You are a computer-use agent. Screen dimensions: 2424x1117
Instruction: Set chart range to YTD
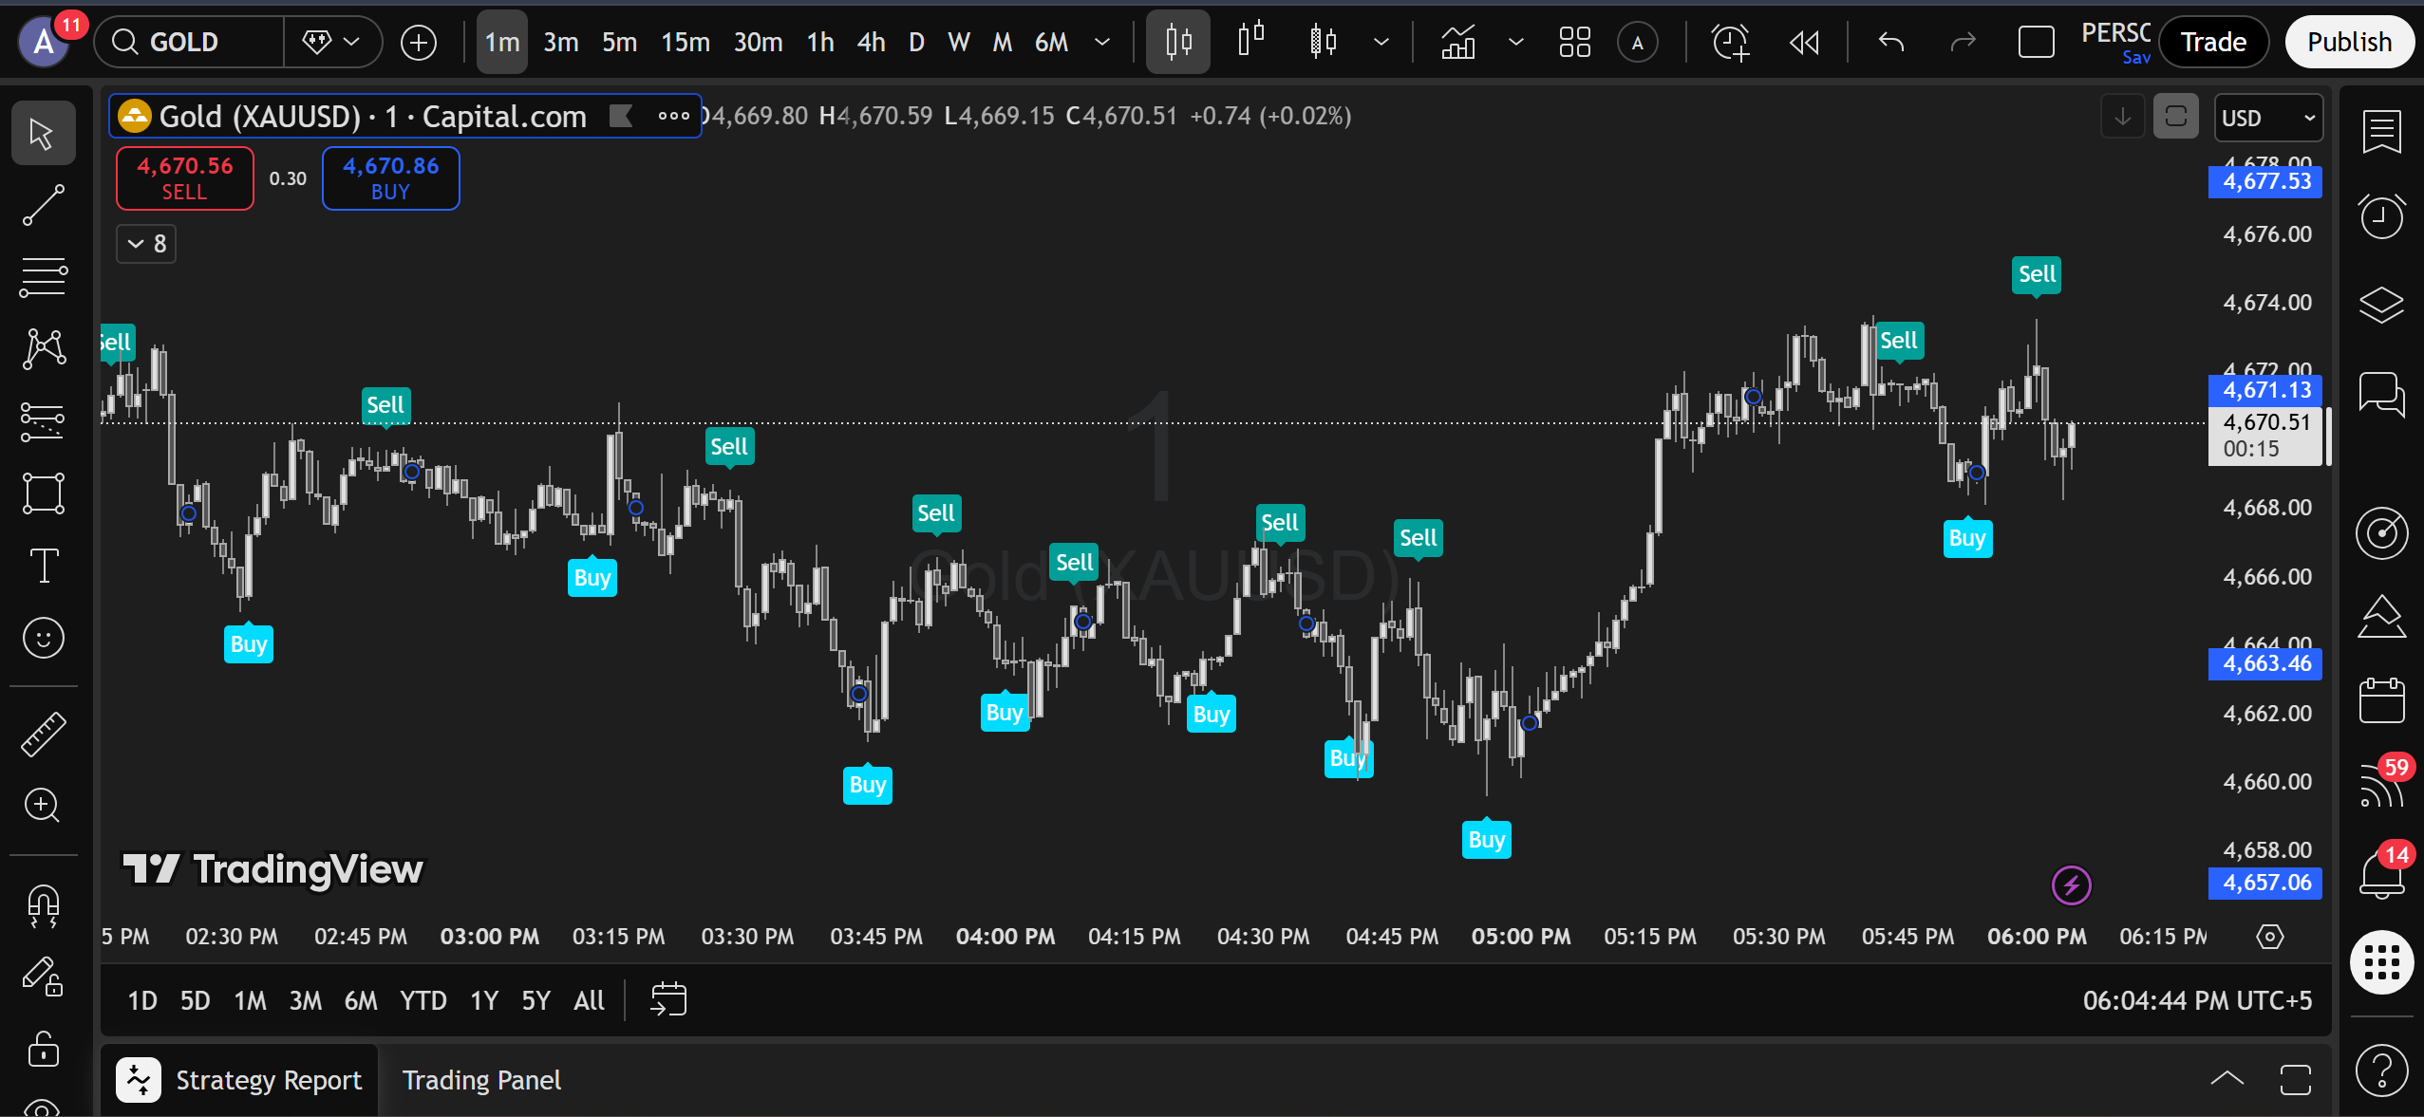(x=423, y=1000)
